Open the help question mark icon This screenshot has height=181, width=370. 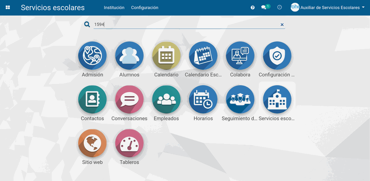click(252, 7)
